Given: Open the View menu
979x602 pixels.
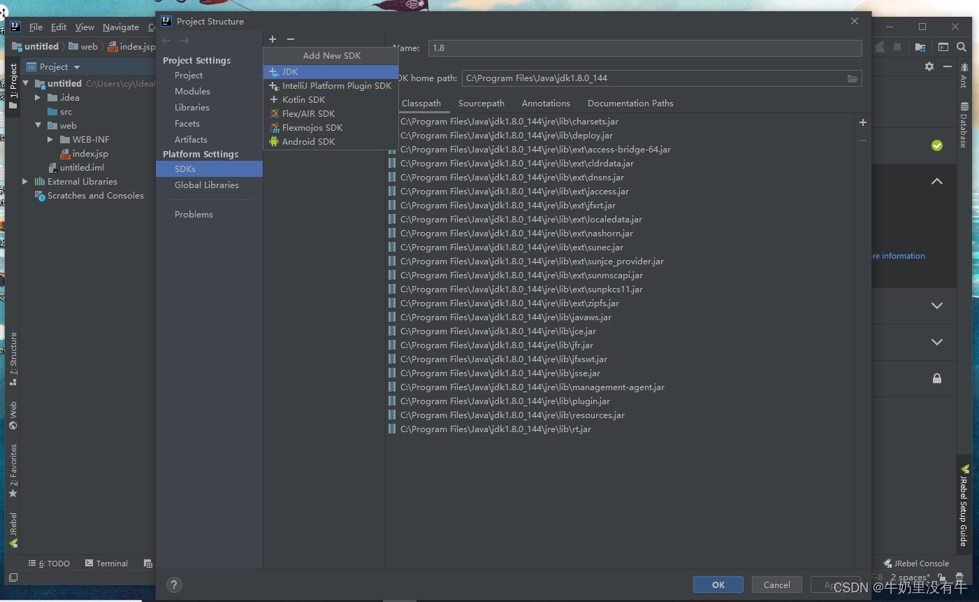Looking at the screenshot, I should [85, 27].
